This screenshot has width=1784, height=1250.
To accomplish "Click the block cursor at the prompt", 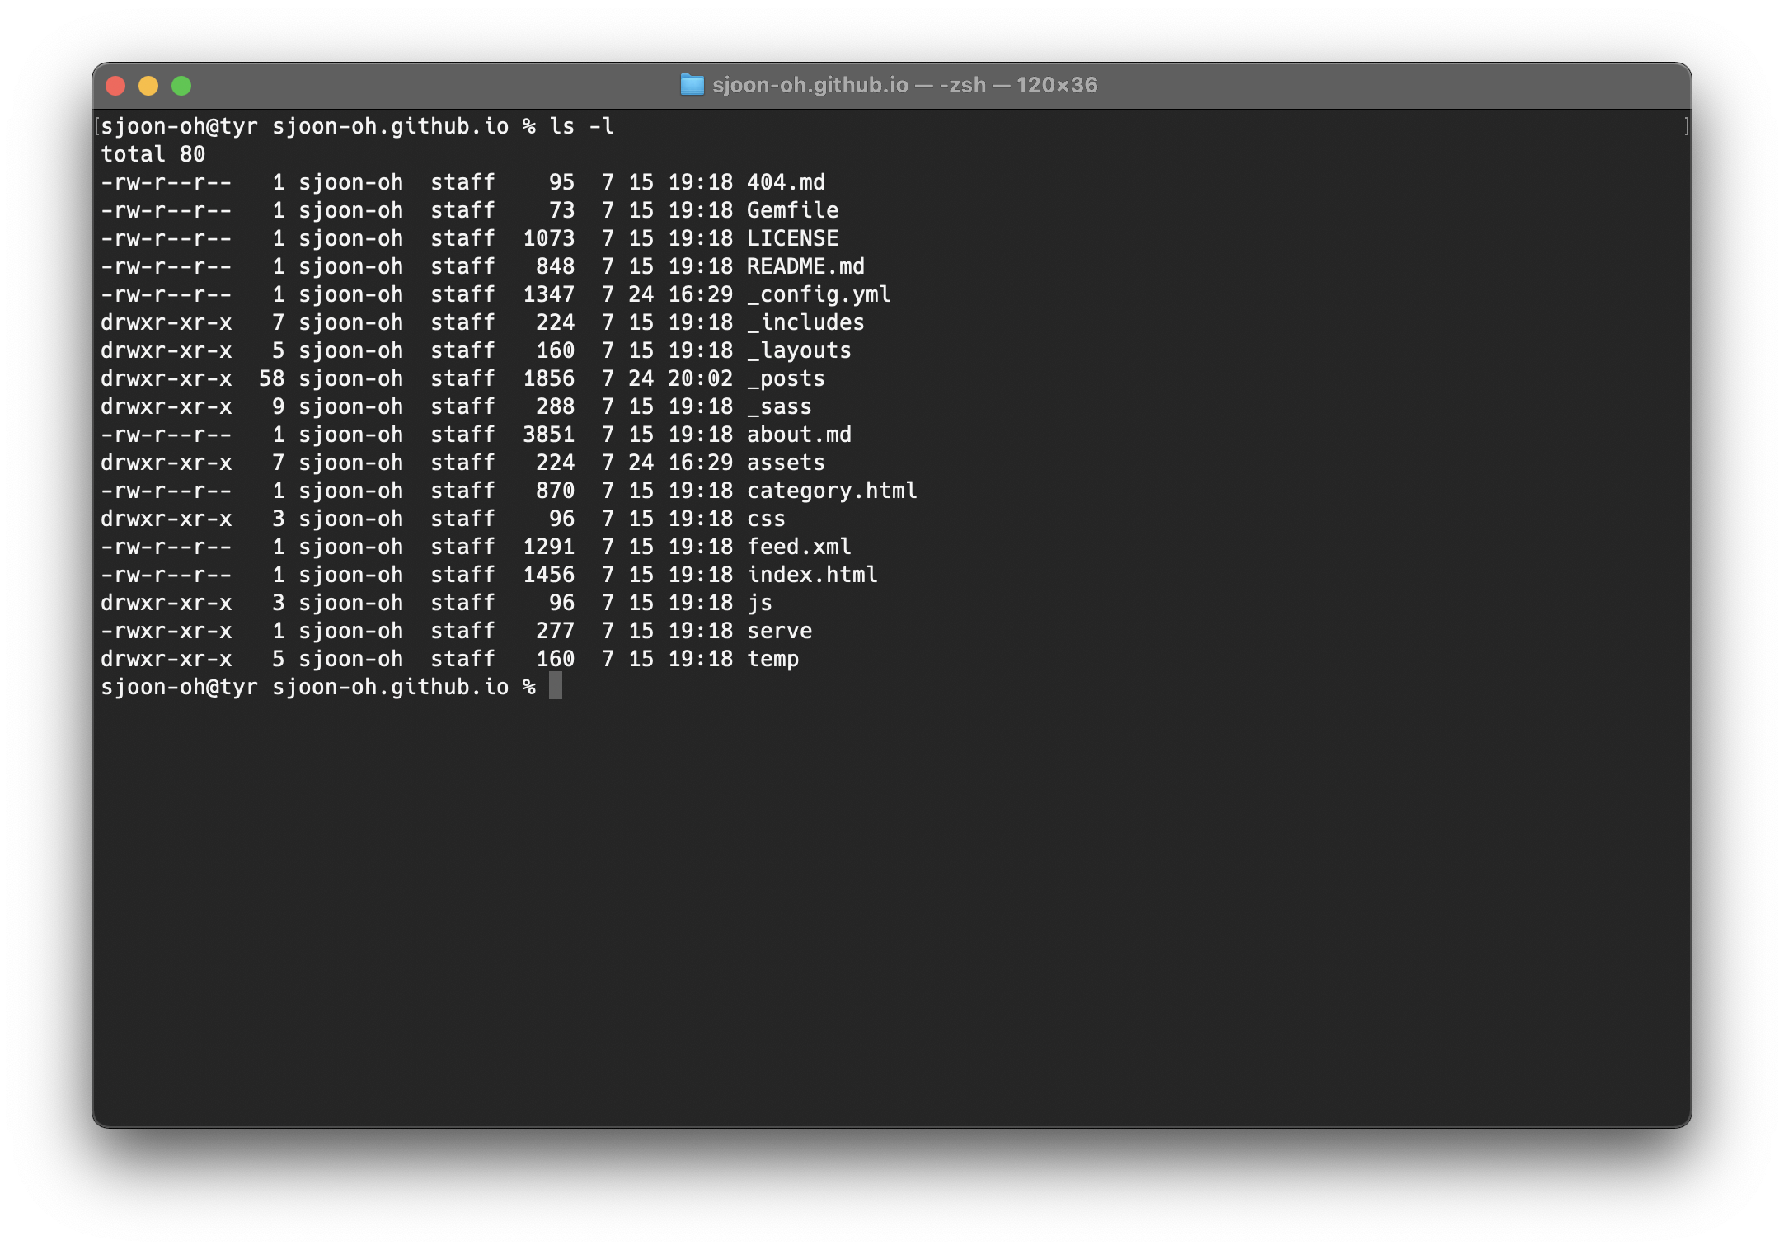I will pos(556,686).
